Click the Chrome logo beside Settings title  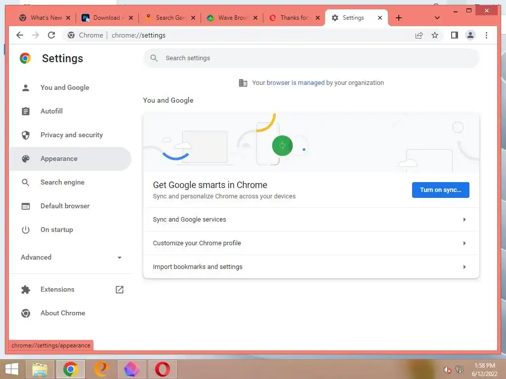(25, 58)
